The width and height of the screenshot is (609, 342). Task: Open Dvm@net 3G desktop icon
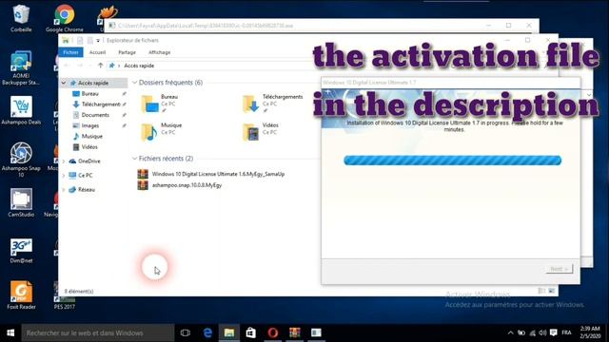click(x=21, y=251)
